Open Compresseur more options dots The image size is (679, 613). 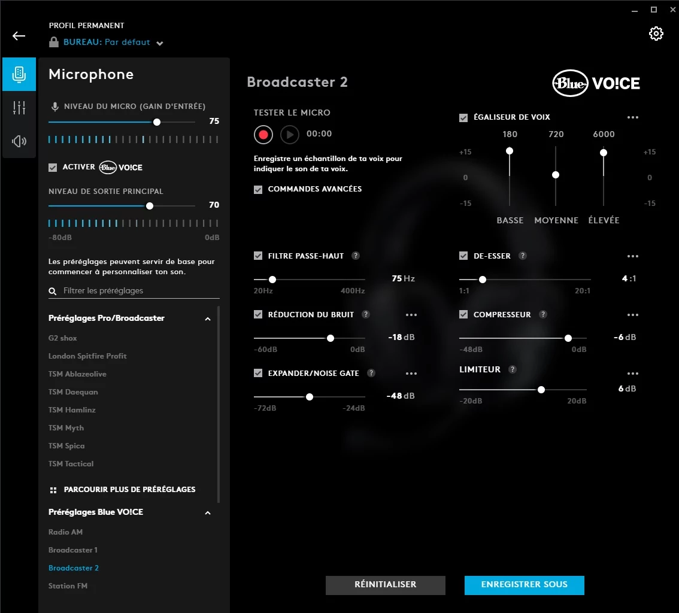pyautogui.click(x=633, y=315)
